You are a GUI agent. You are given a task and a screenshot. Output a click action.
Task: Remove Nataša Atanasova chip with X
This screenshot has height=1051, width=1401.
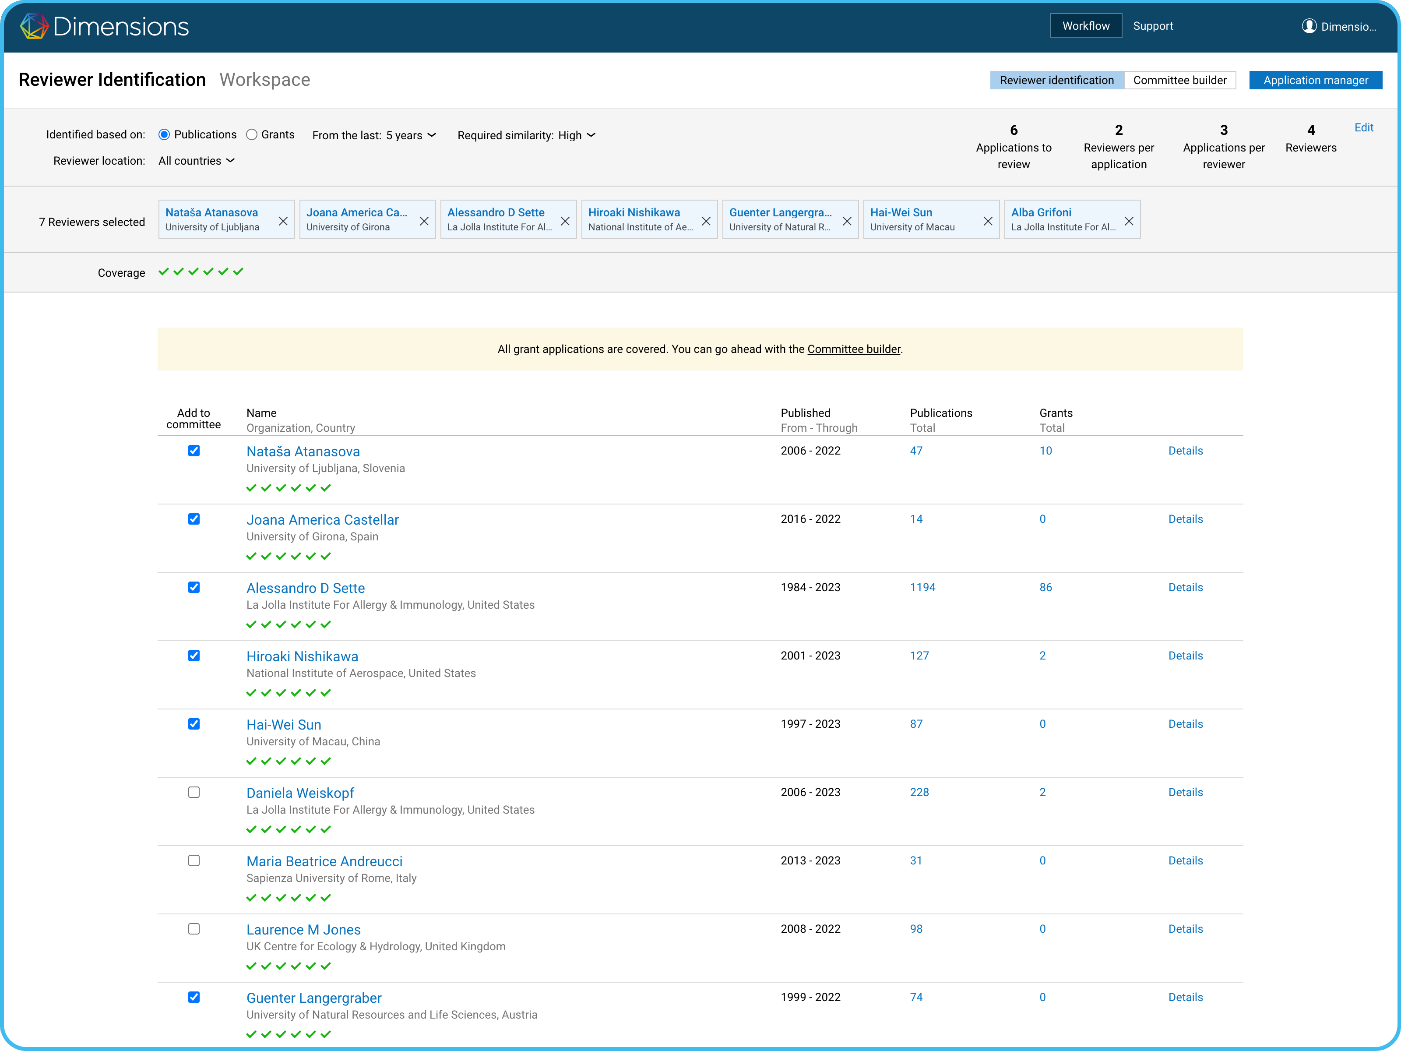click(x=283, y=221)
